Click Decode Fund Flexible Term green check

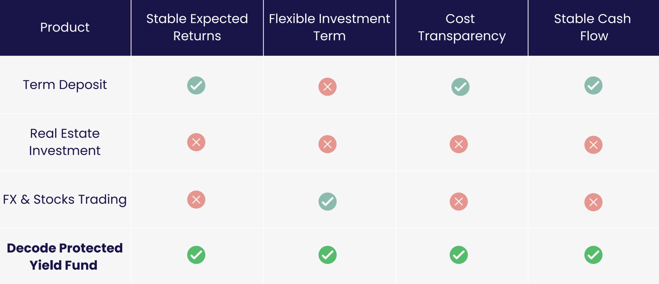click(x=327, y=255)
